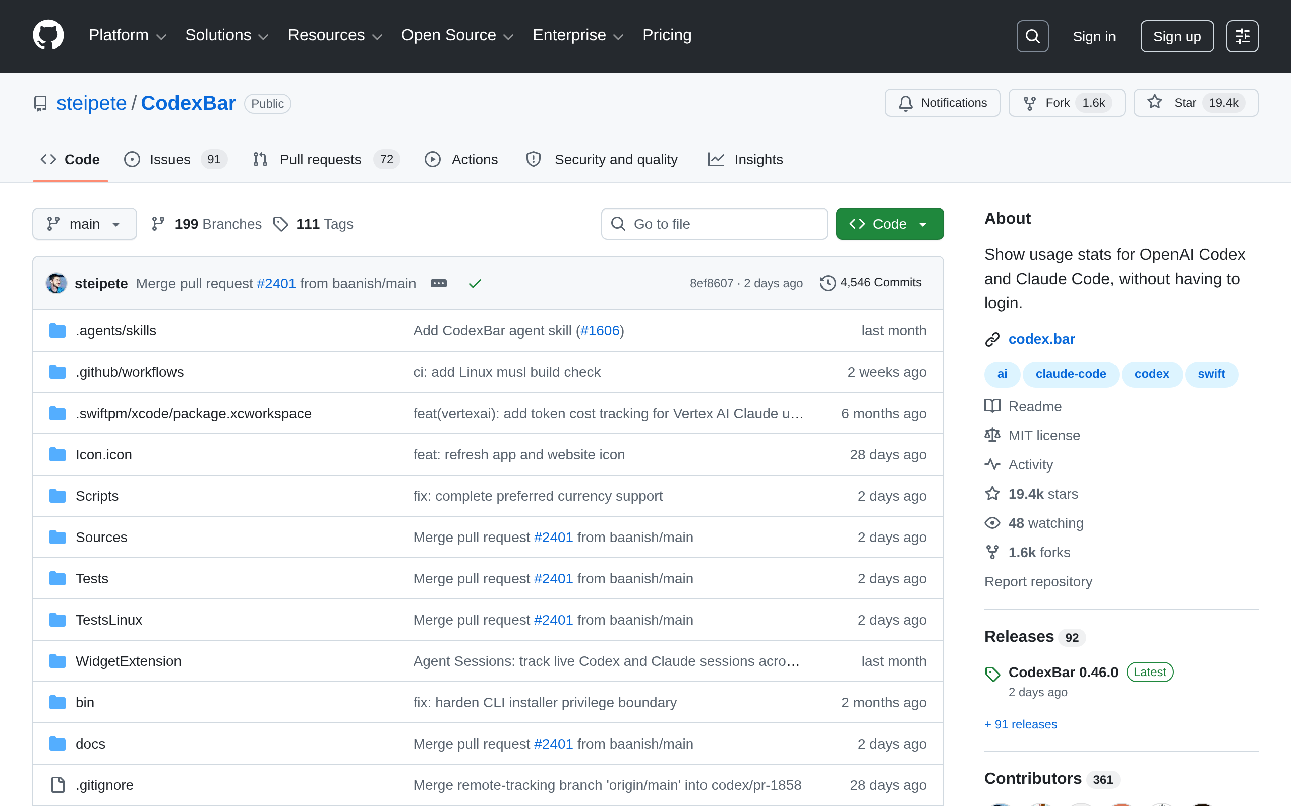The height and width of the screenshot is (806, 1291).
Task: View the 199 Branches list
Action: point(206,224)
